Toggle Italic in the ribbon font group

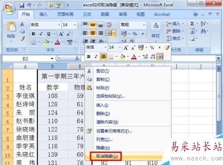click(x=41, y=34)
